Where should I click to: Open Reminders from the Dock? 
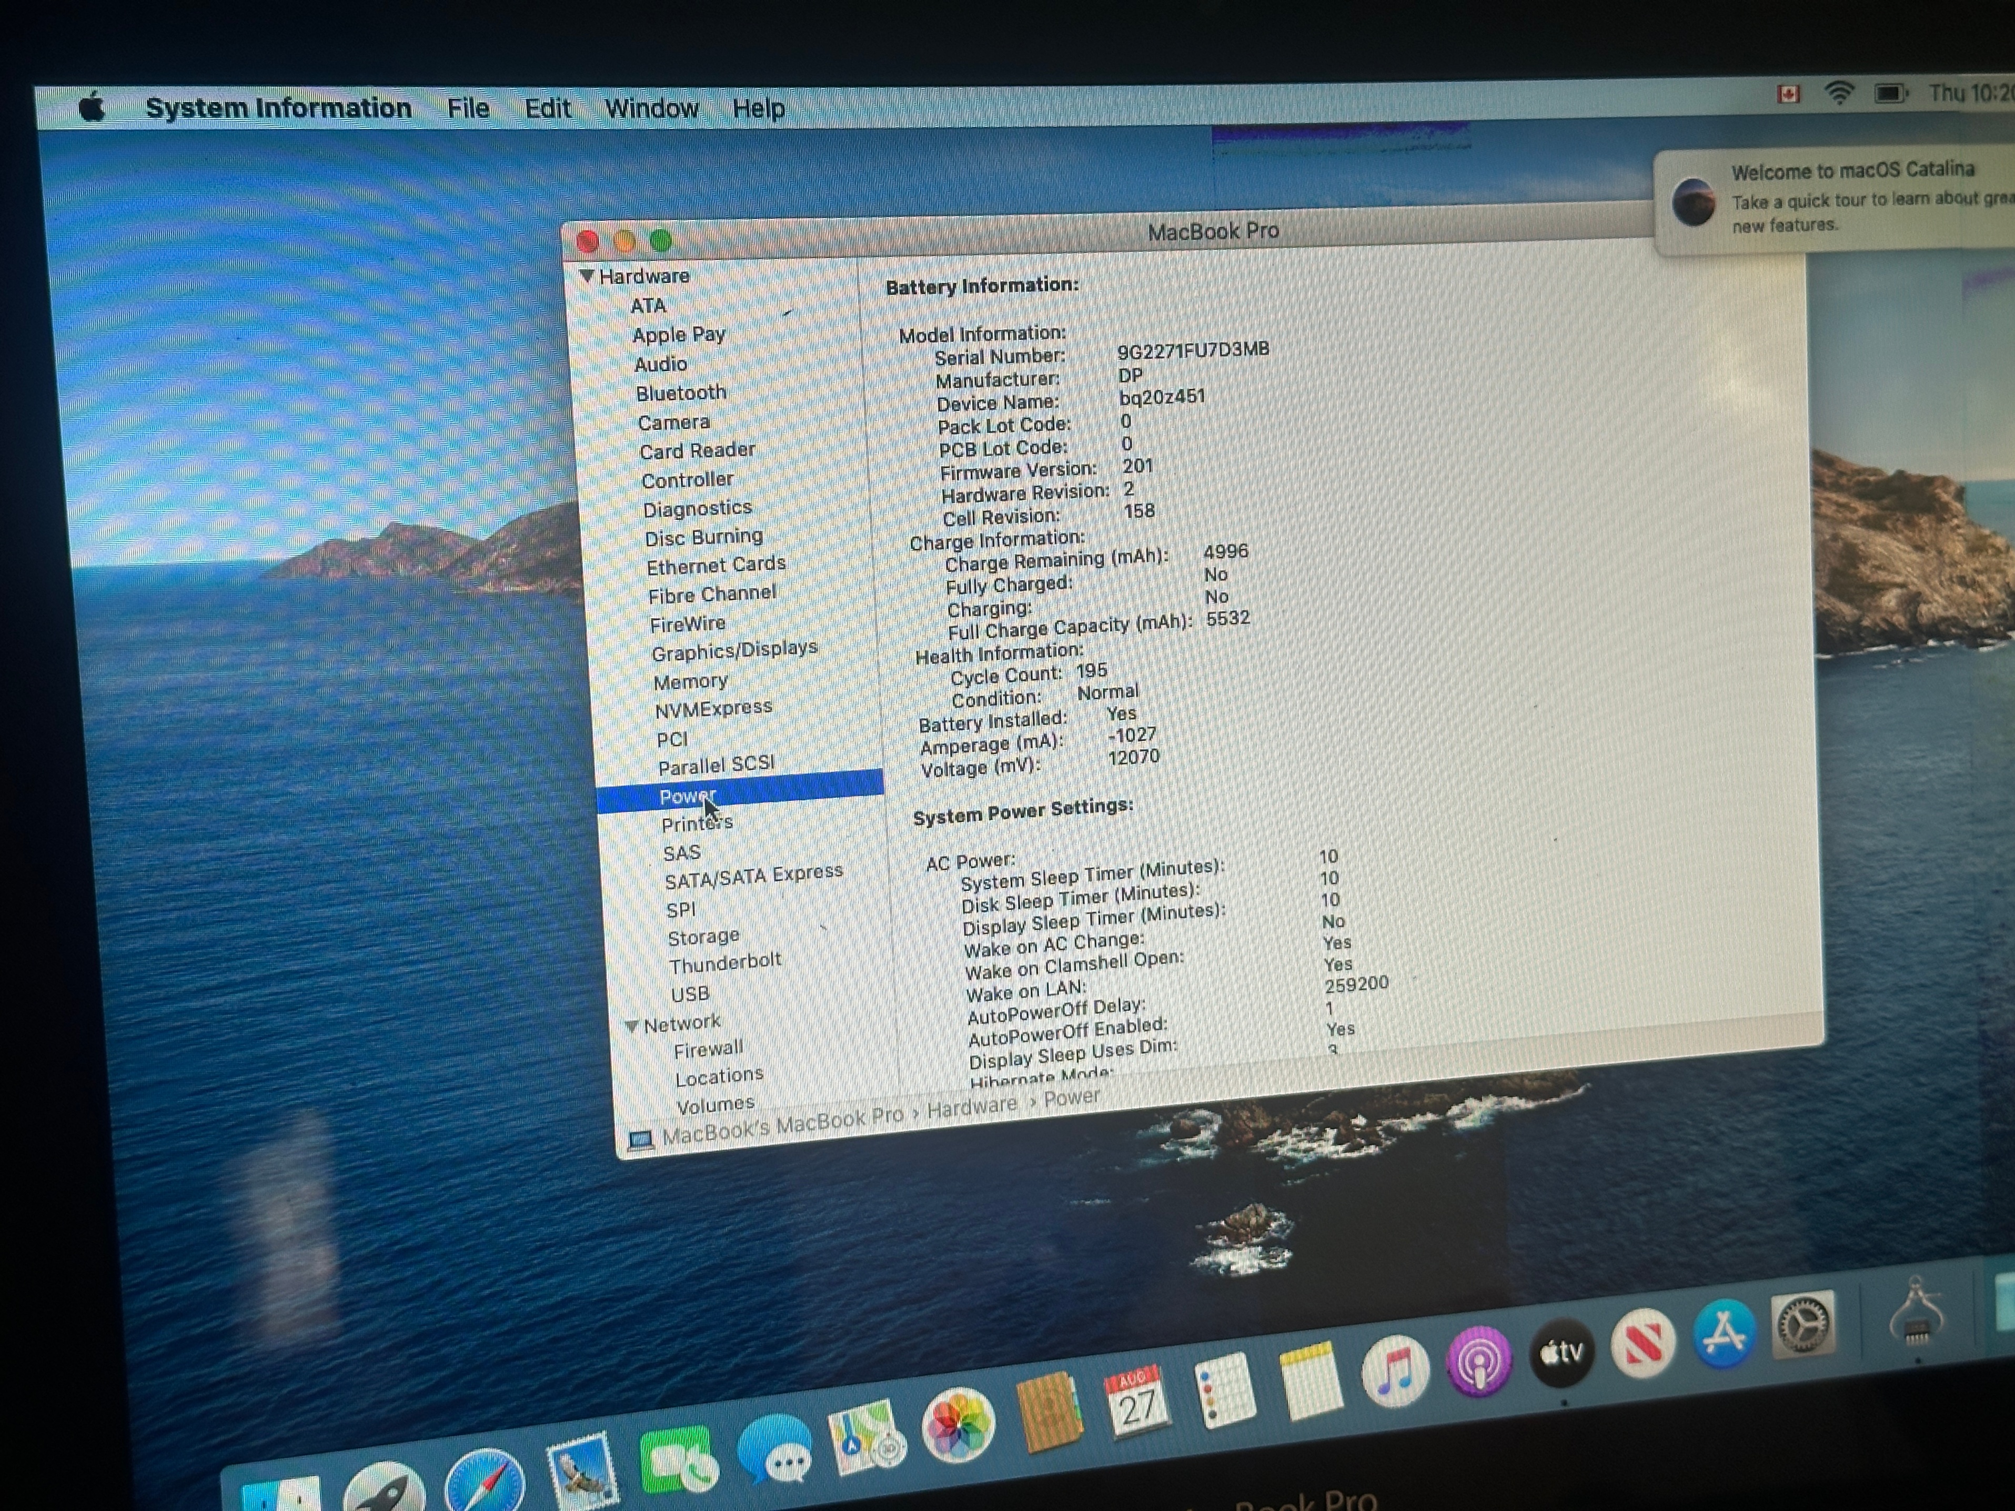pos(1224,1390)
